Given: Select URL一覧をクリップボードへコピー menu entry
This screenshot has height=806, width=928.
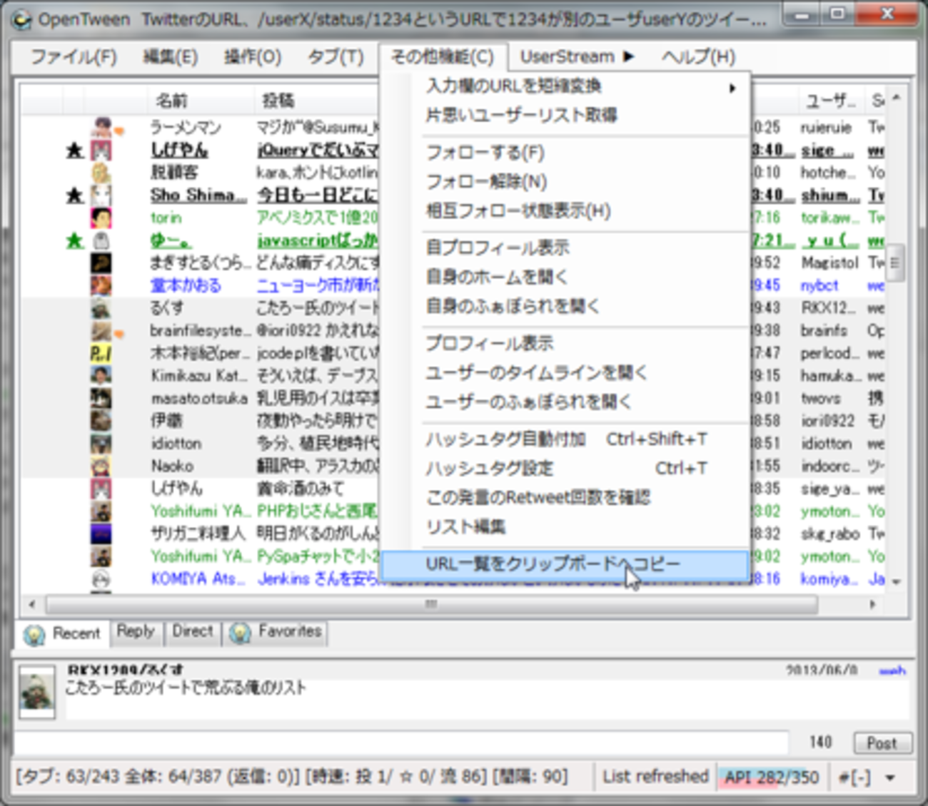Looking at the screenshot, I should (553, 564).
